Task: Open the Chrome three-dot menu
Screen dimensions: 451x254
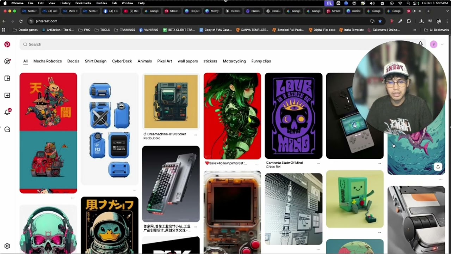Action: (x=447, y=21)
